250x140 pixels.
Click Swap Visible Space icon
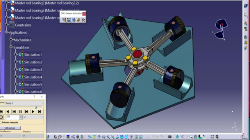tap(141, 136)
